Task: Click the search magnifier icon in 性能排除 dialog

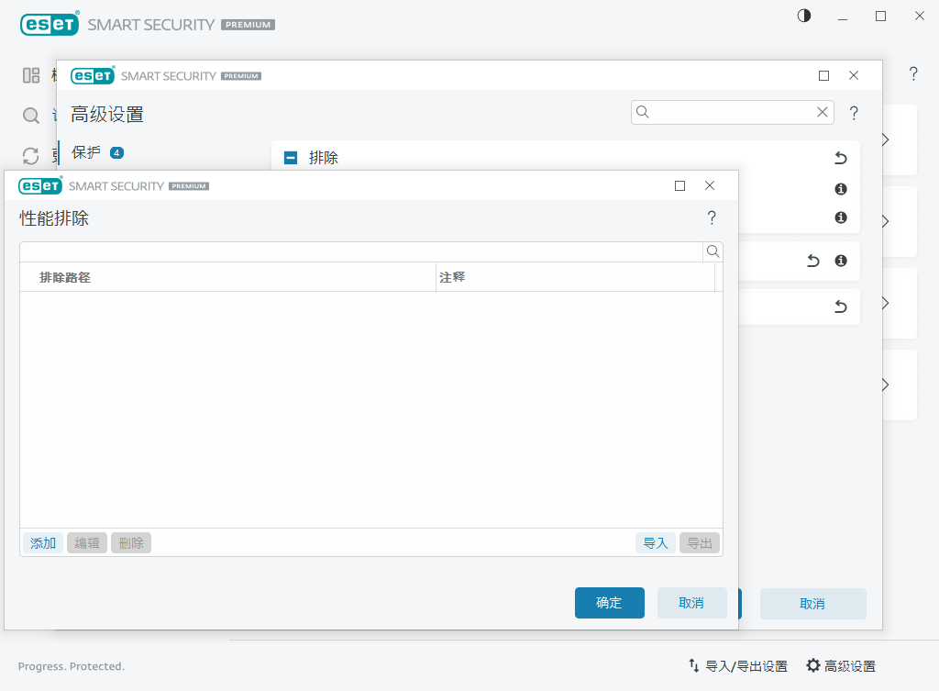Action: [x=713, y=251]
